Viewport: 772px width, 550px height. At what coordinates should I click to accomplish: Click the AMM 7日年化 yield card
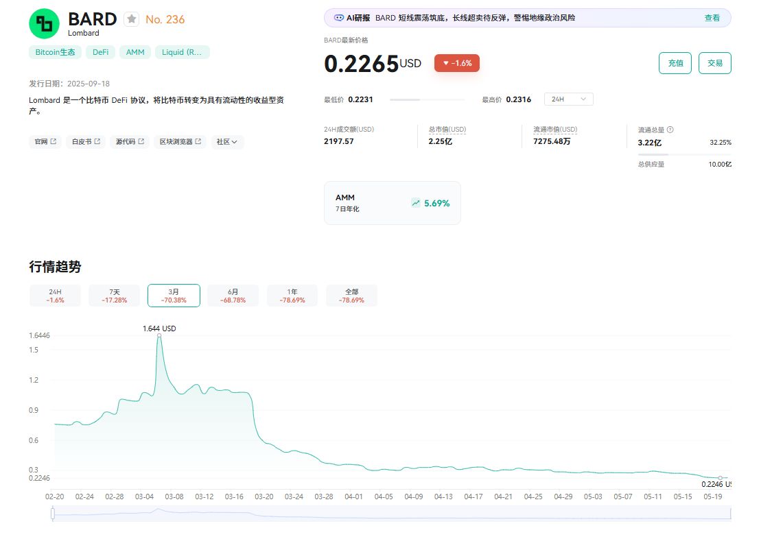393,203
